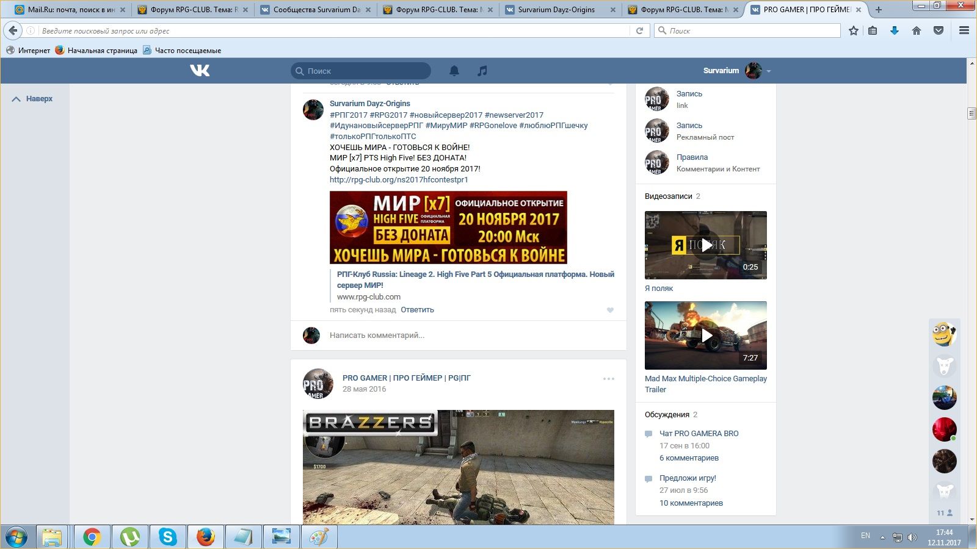Close the PRO GAMER tab
This screenshot has height=549, width=977.
click(859, 10)
